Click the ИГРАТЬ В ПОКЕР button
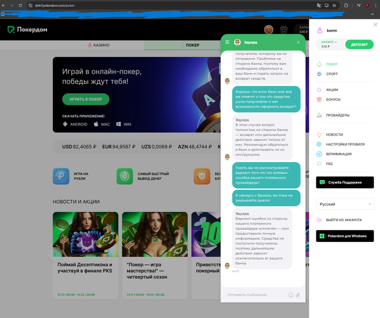The width and height of the screenshot is (380, 318). (86, 99)
